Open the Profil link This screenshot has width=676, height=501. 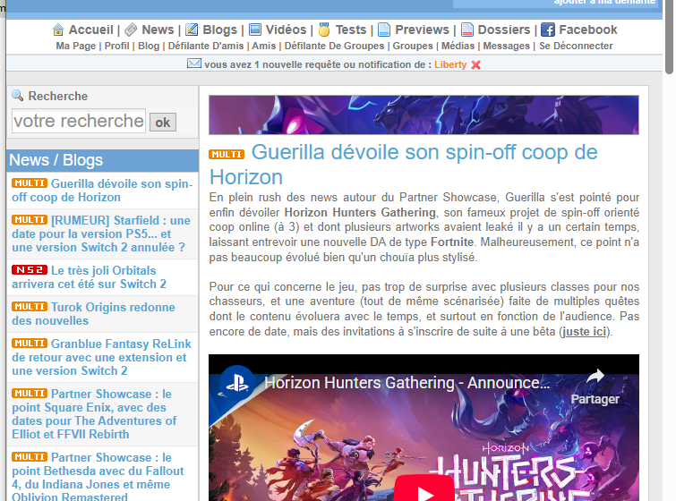(x=116, y=46)
